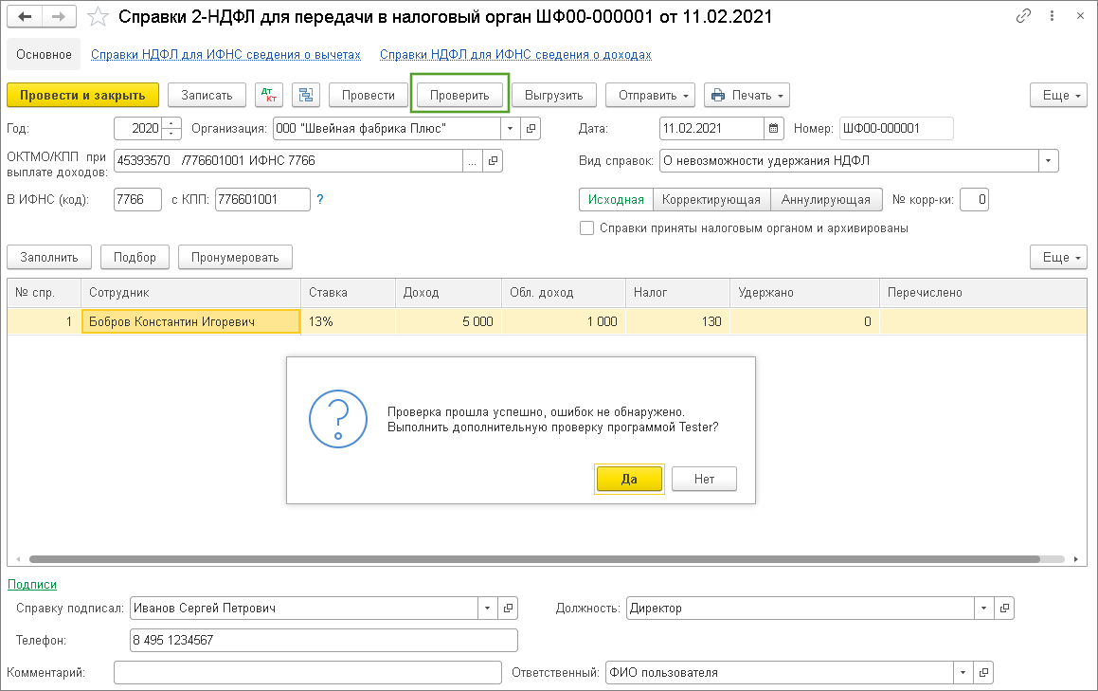Open the table Еще menu
Screen dimensions: 1098x691
(x=1058, y=257)
